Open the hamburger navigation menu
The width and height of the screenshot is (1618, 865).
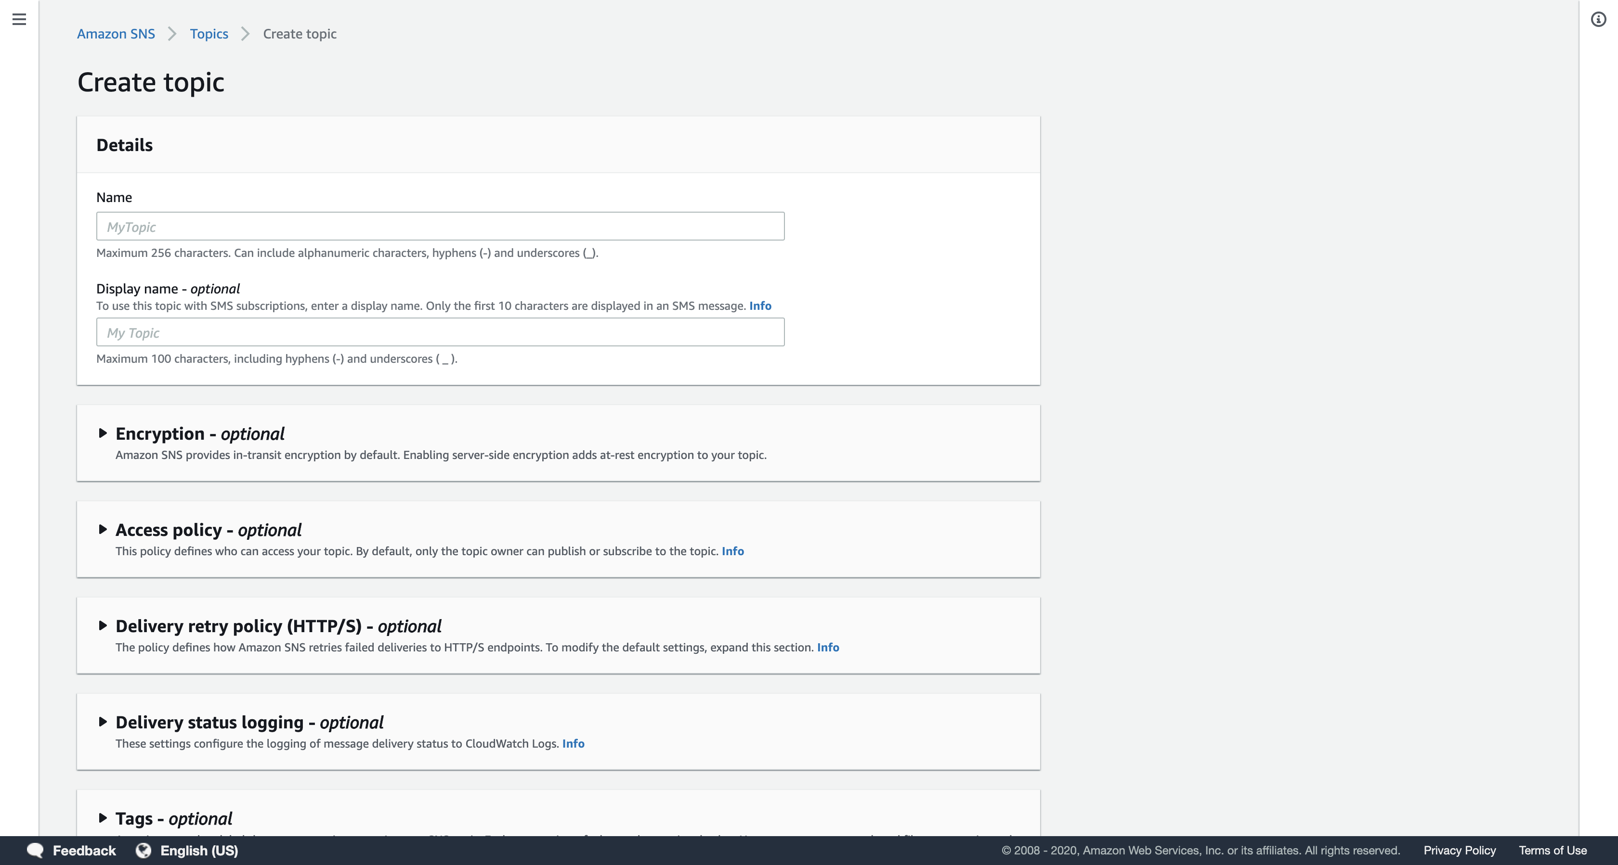(x=19, y=19)
